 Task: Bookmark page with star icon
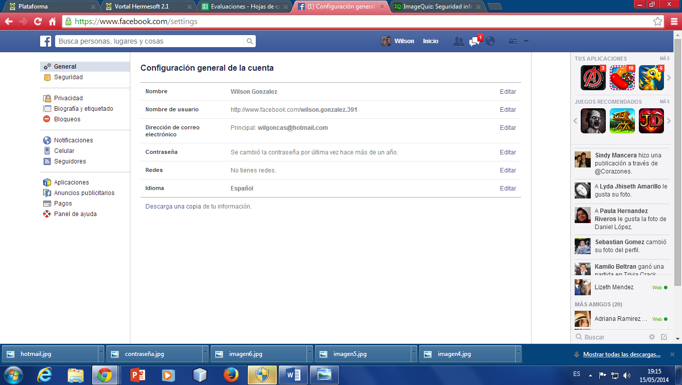657,22
